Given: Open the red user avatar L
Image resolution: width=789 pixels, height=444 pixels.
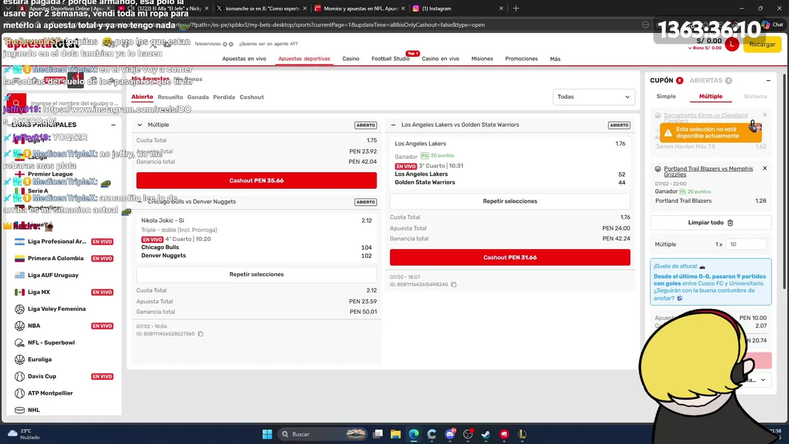Looking at the screenshot, I should click(x=732, y=44).
